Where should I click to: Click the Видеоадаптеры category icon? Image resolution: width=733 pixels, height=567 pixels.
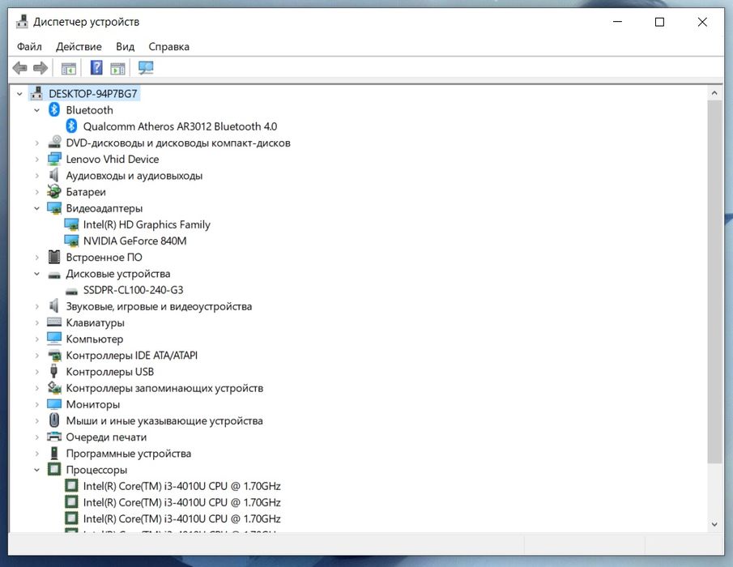tap(54, 208)
